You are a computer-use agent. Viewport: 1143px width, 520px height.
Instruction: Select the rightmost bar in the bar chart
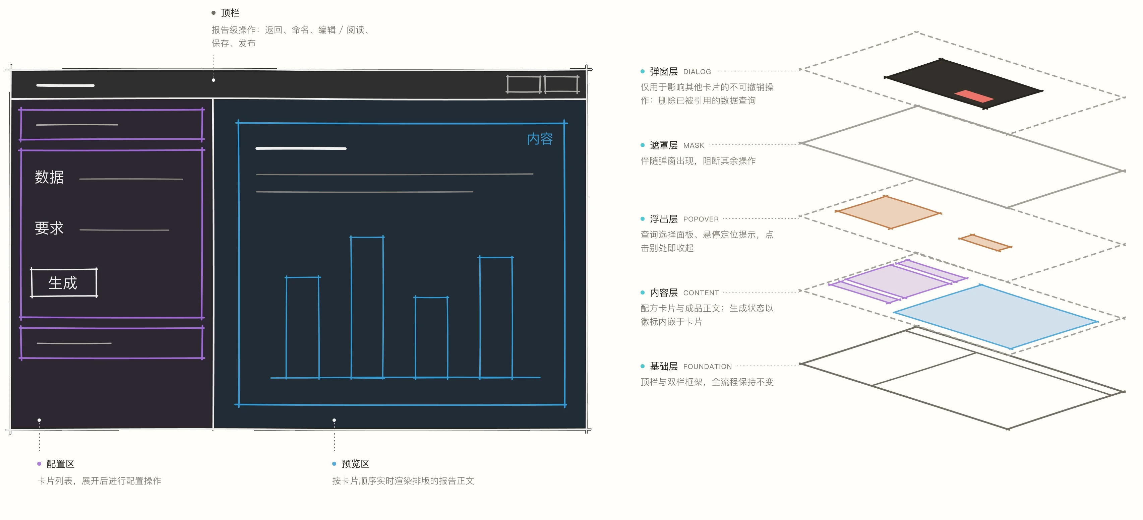(x=496, y=317)
